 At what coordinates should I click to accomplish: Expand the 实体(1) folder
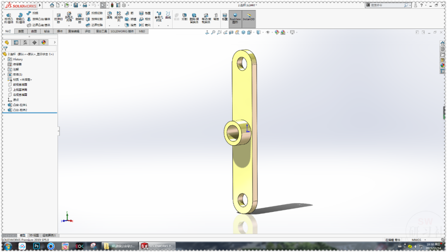pyautogui.click(x=4, y=73)
